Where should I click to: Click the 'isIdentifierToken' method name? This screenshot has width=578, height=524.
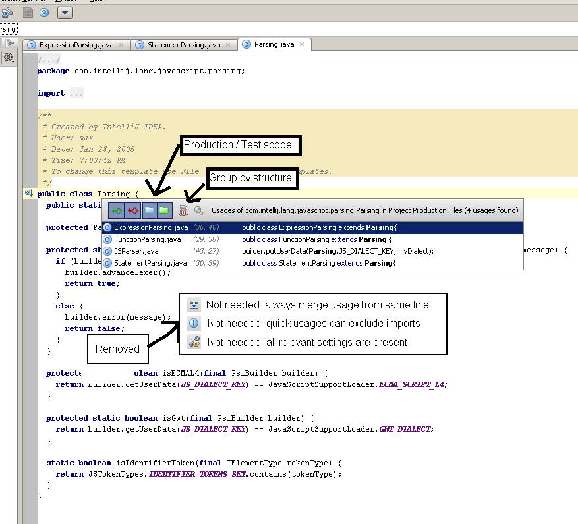point(155,463)
